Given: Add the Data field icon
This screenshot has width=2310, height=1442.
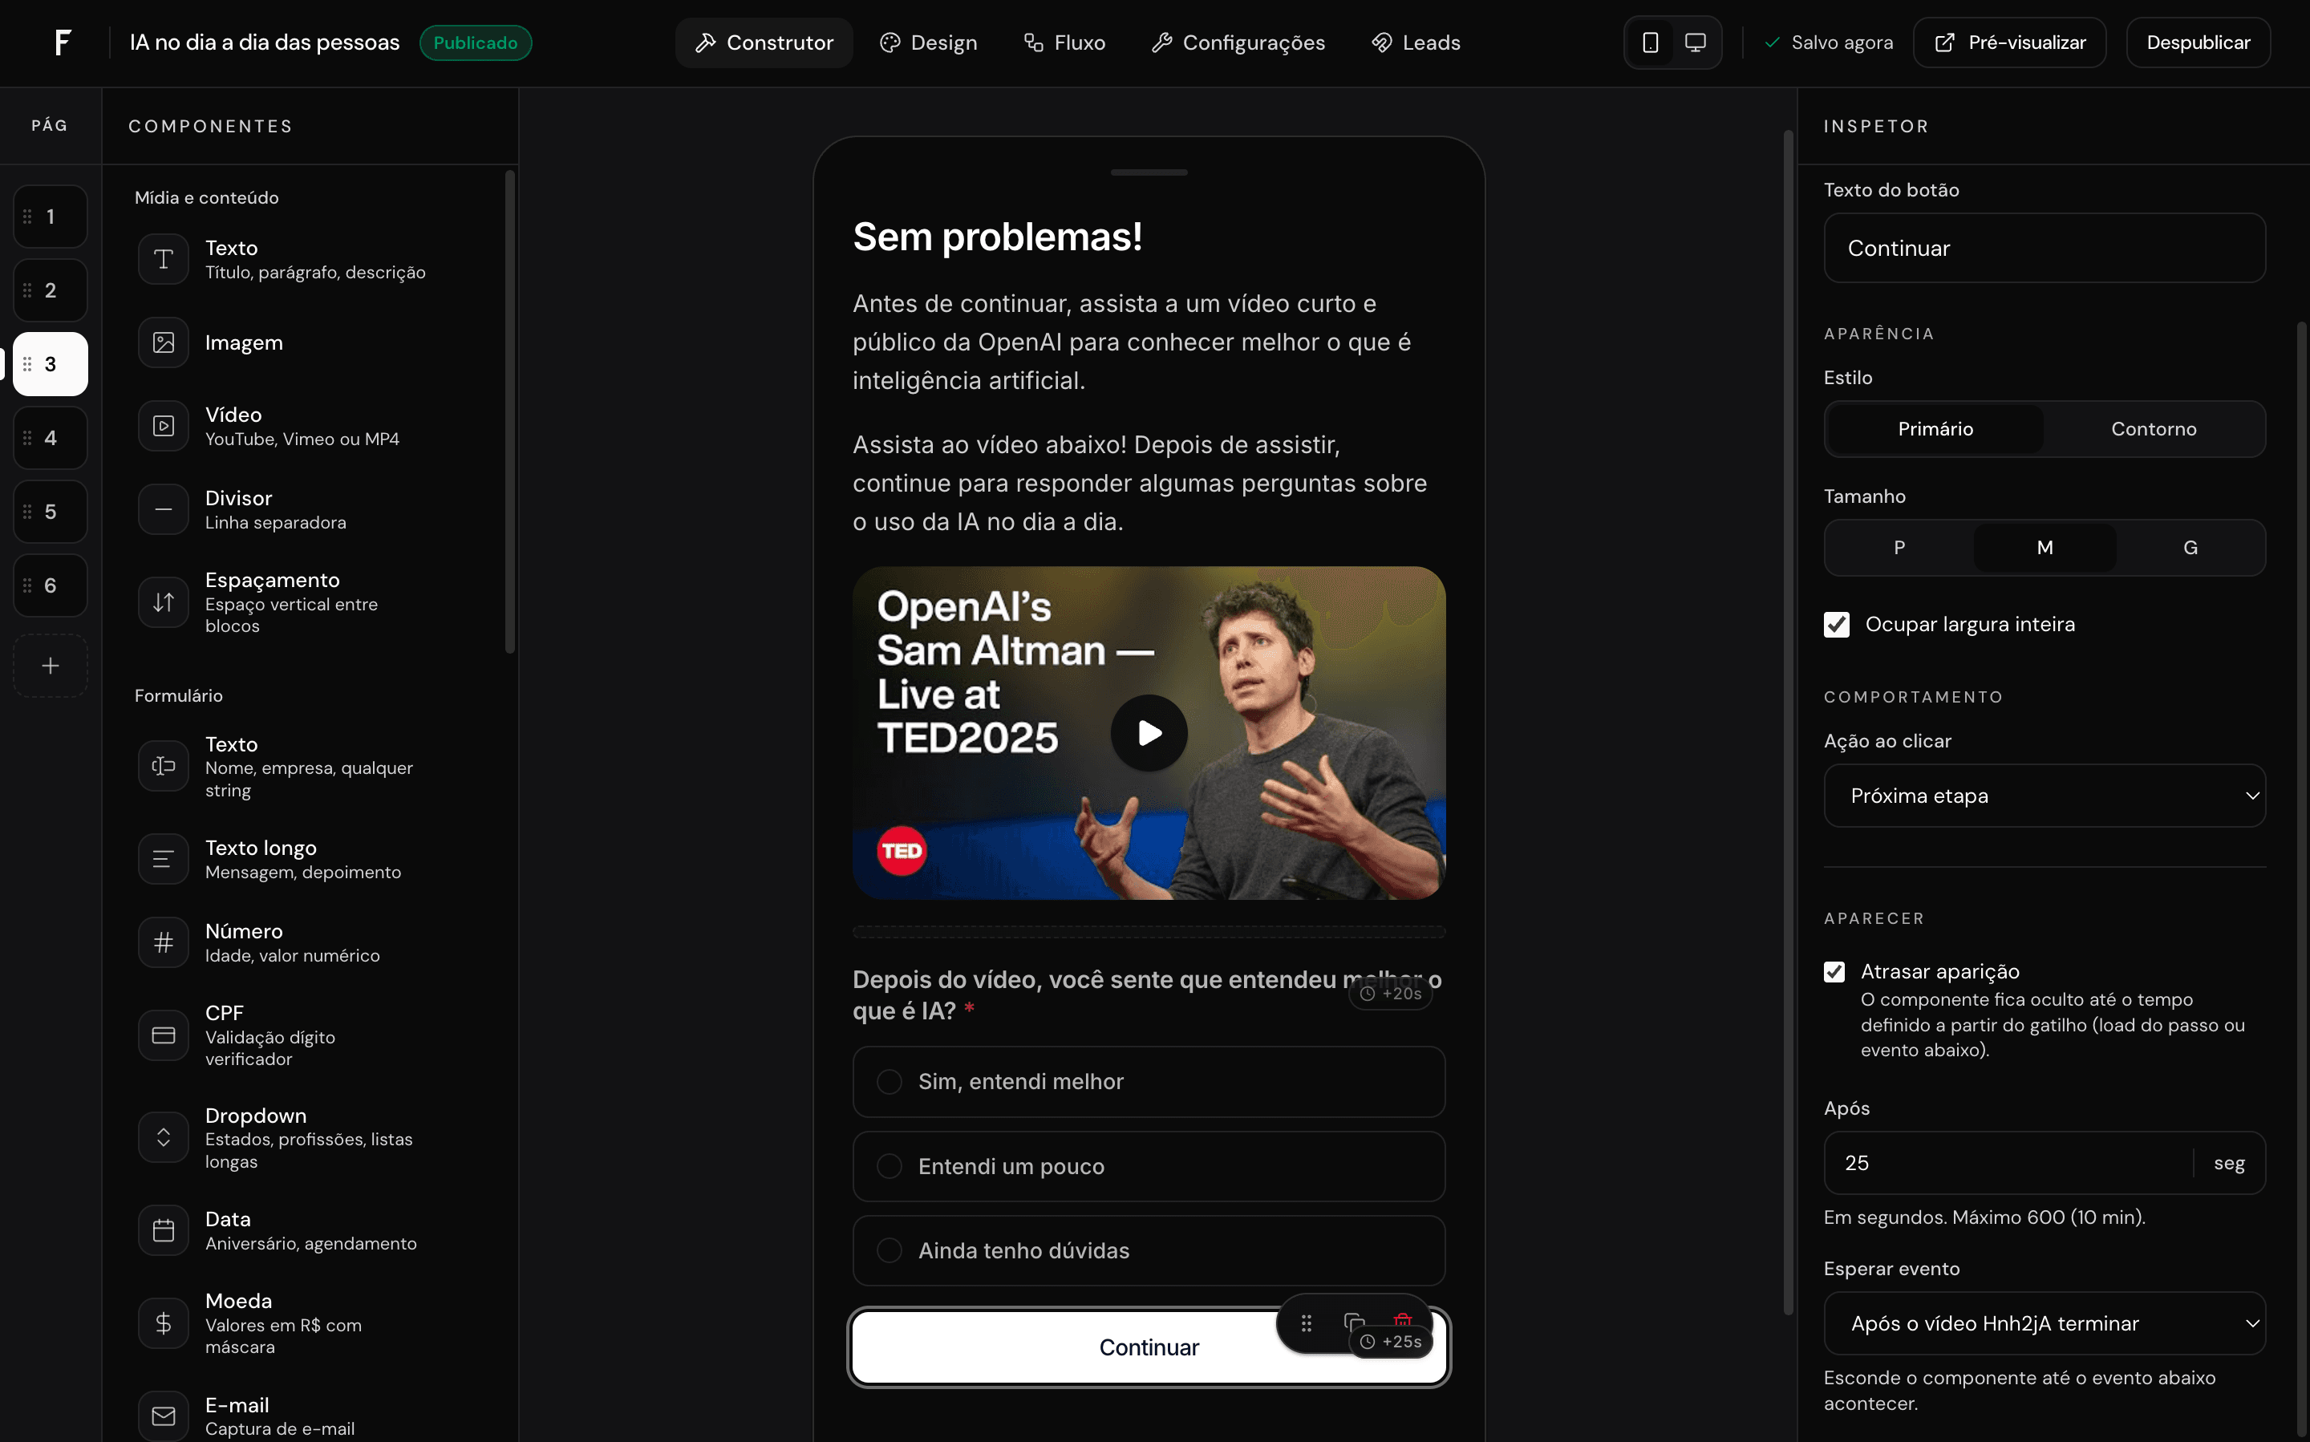Looking at the screenshot, I should click(163, 1230).
